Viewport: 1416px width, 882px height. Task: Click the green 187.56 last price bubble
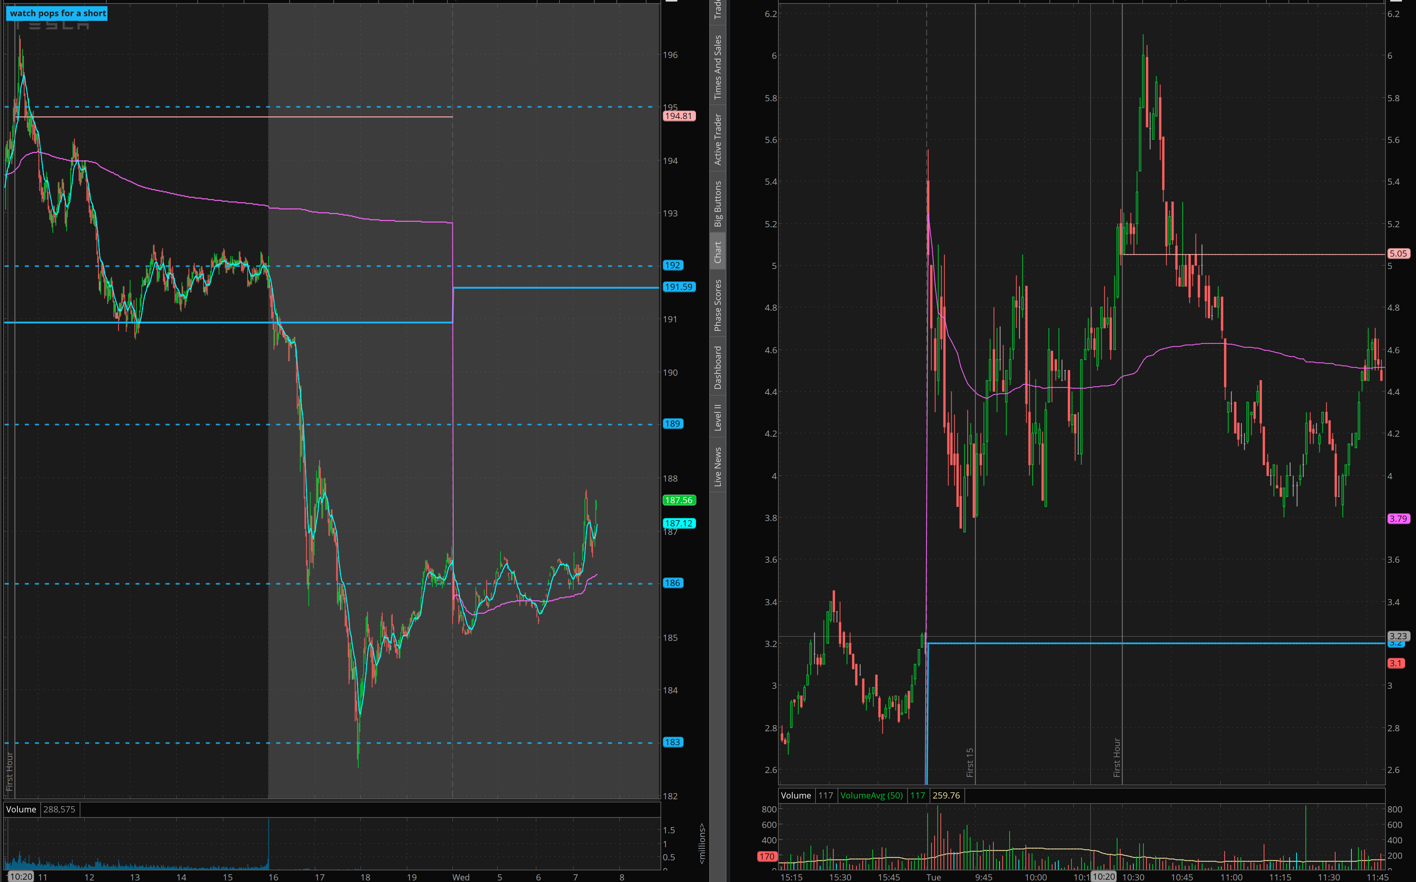[679, 500]
